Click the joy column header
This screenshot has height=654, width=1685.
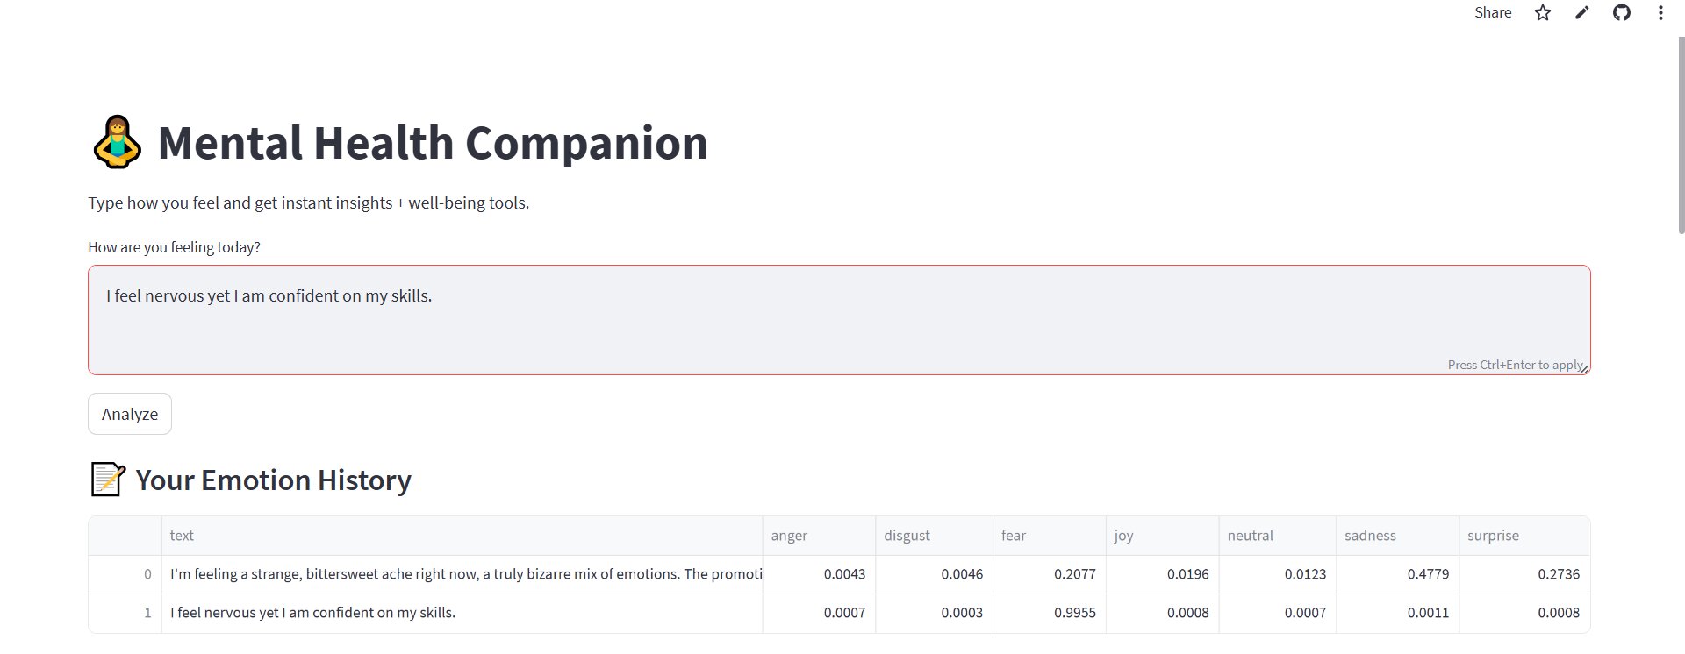tap(1161, 536)
